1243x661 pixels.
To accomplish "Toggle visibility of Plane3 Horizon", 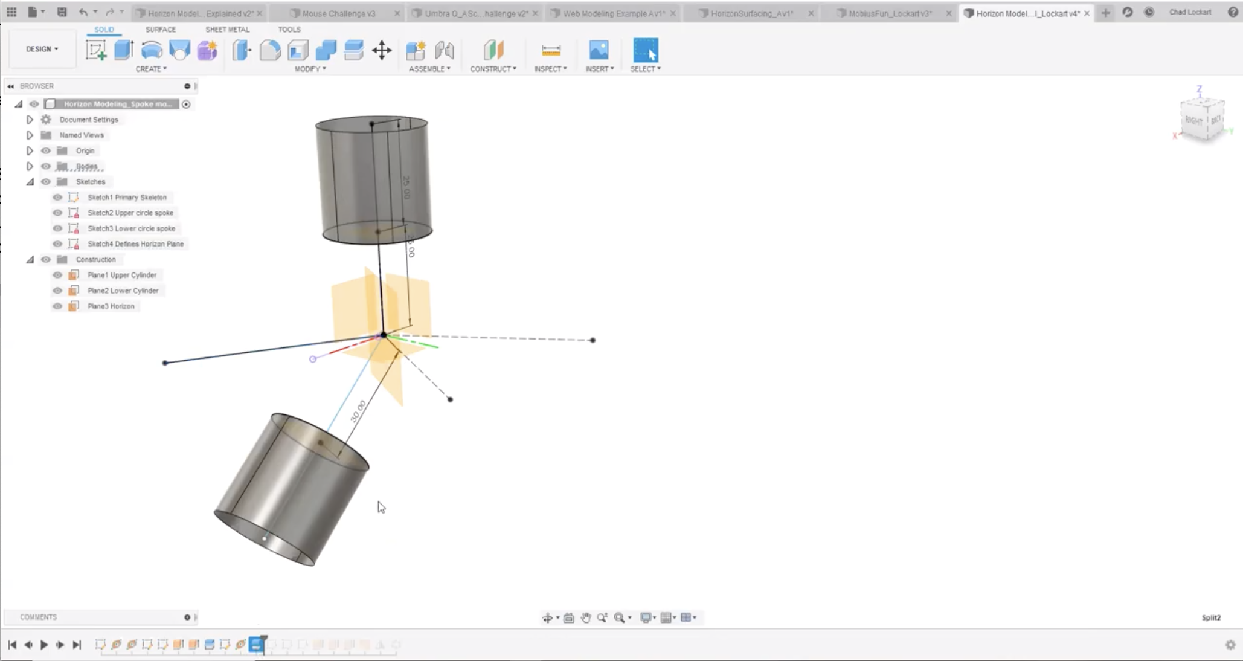I will [x=57, y=306].
